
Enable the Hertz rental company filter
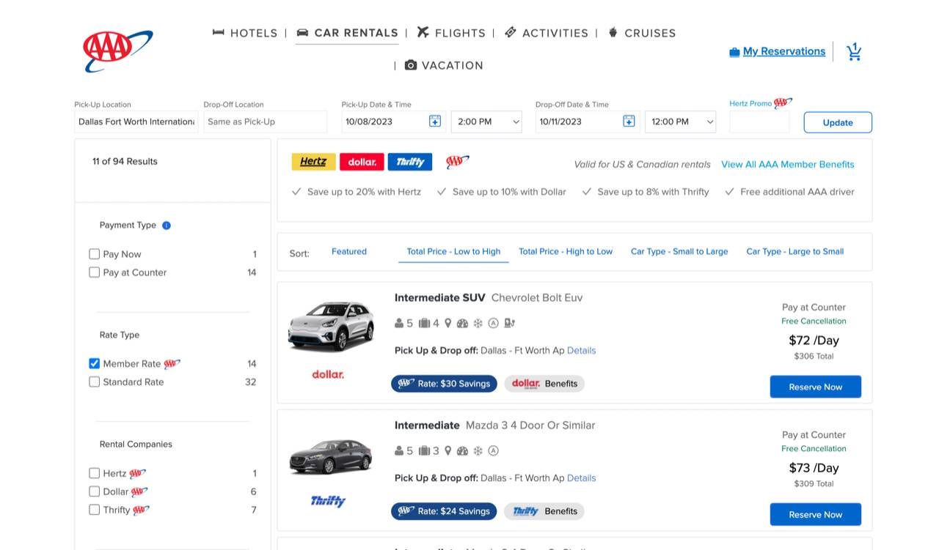[x=94, y=473]
